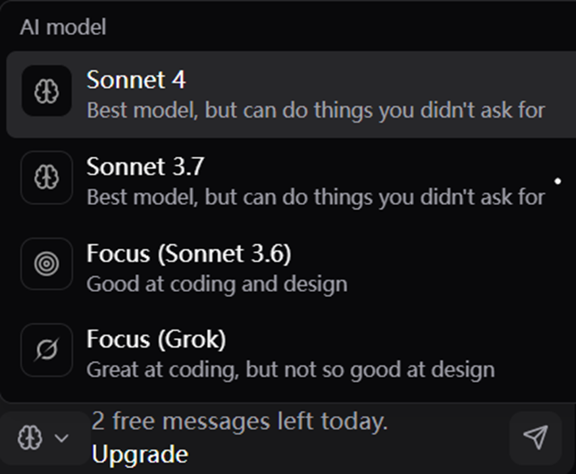Click Sonnet 3.7's "Best model" description line
Screen dimensions: 576x474
pyautogui.click(x=316, y=197)
